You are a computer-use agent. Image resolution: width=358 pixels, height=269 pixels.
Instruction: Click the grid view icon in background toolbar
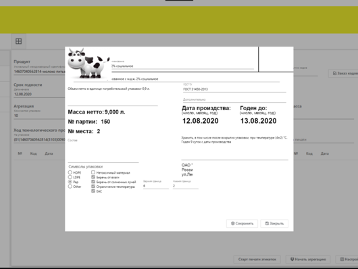coord(18,41)
